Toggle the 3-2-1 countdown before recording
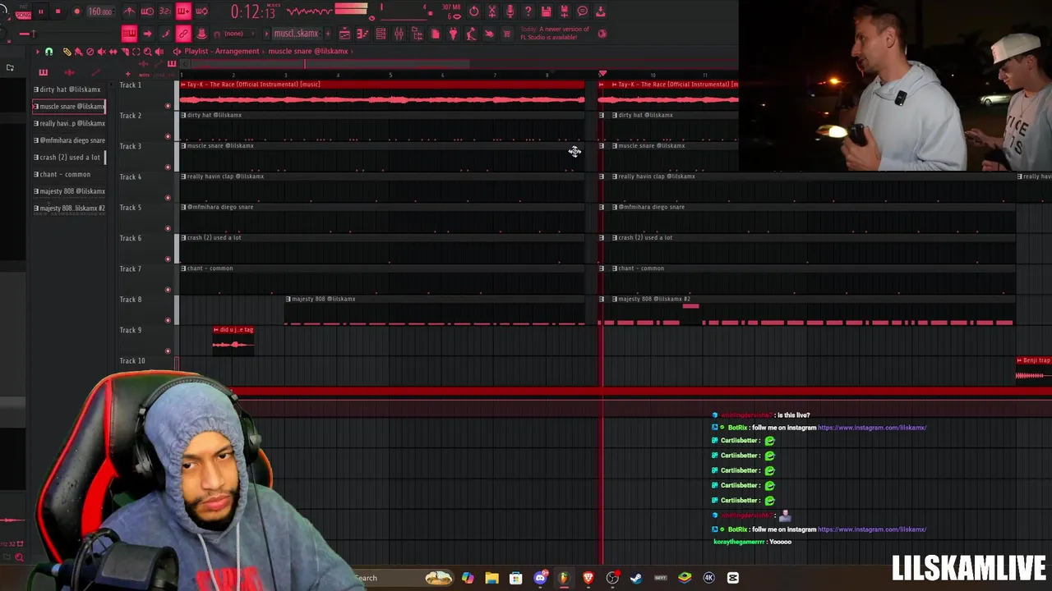 [x=165, y=11]
